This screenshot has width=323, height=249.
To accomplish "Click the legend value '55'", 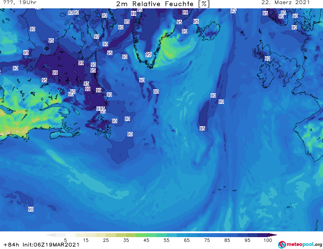I will (x=167, y=240).
